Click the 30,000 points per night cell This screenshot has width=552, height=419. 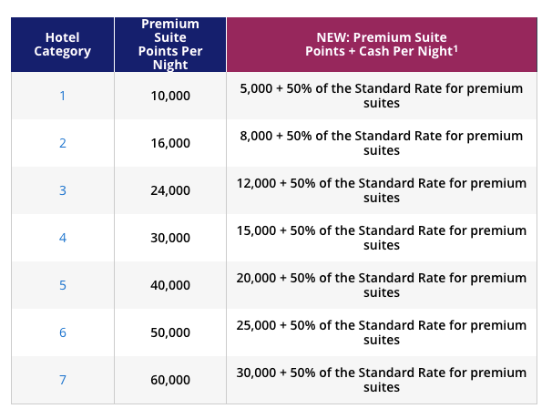pos(170,238)
